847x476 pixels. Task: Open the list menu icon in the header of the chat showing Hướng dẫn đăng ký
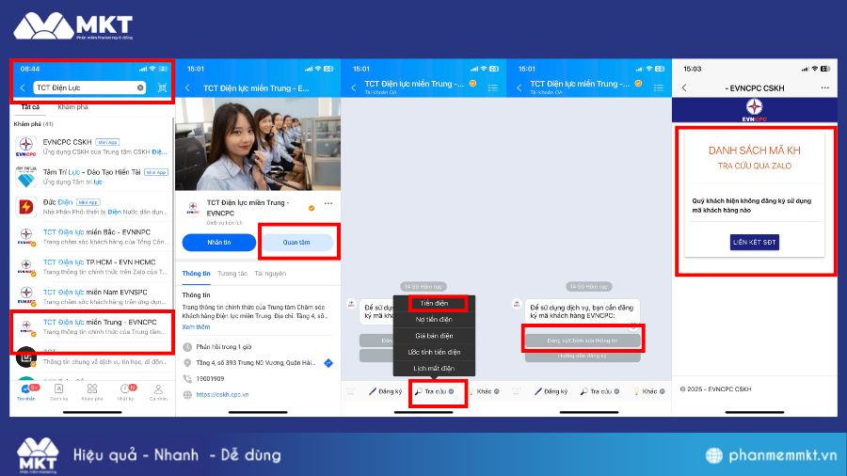coord(659,87)
